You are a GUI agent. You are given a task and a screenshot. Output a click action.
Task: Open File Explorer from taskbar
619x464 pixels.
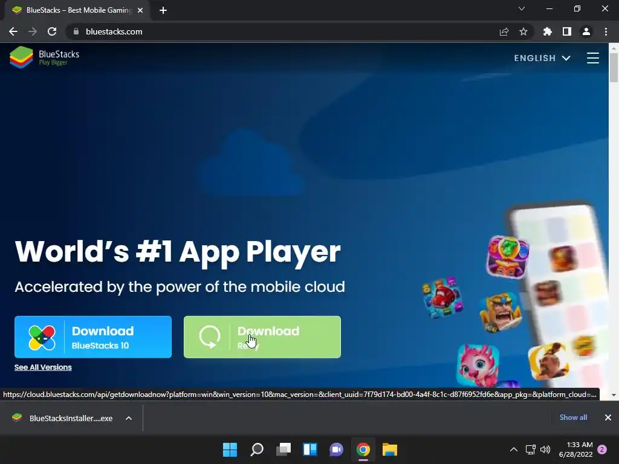tap(390, 449)
